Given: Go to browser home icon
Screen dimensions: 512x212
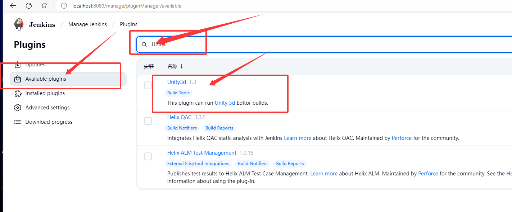Looking at the screenshot, I should point(45,6).
